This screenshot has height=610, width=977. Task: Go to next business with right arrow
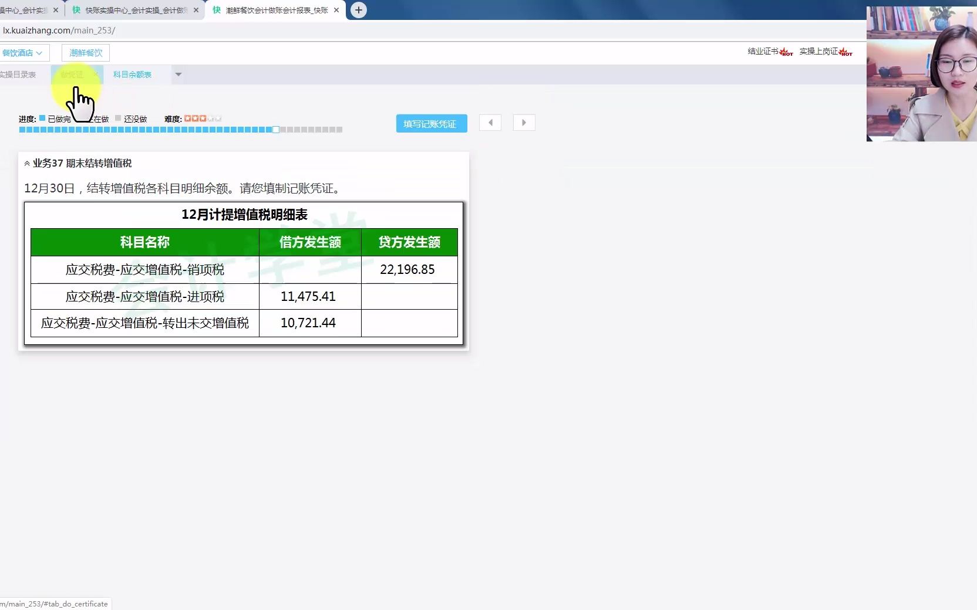click(524, 123)
